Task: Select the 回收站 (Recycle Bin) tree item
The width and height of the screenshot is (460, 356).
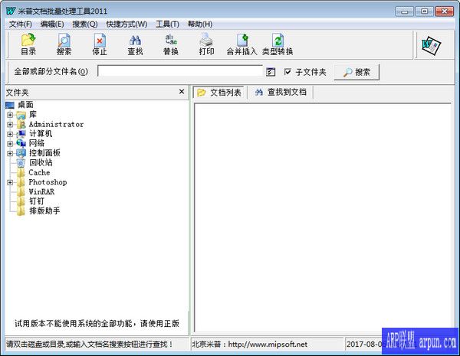Action: (40, 162)
